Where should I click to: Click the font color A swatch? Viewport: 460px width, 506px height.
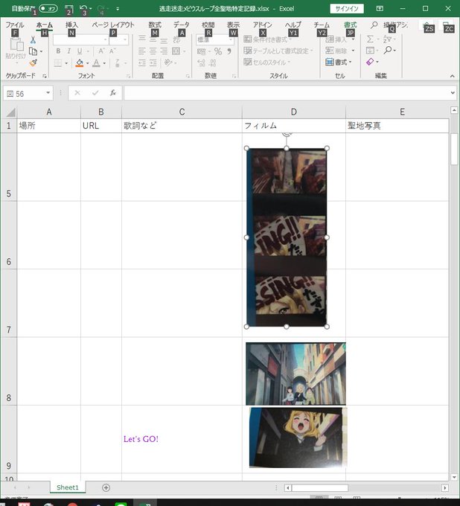(96, 63)
